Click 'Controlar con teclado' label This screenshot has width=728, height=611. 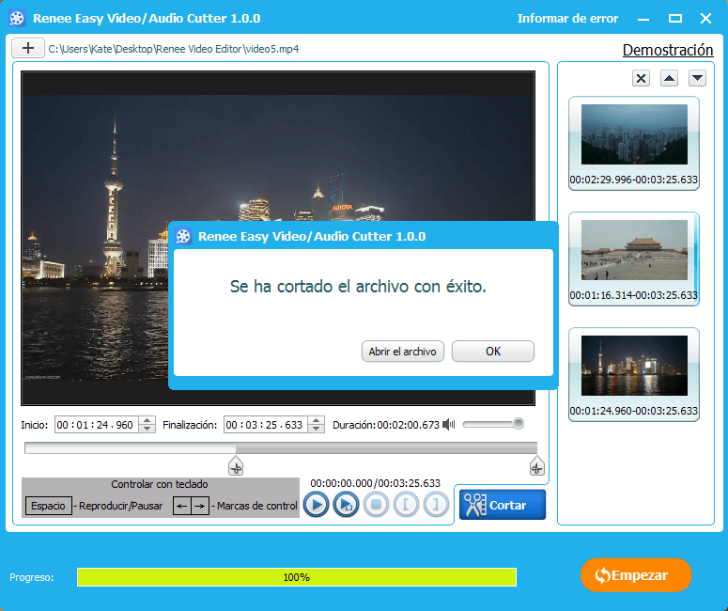click(x=160, y=484)
